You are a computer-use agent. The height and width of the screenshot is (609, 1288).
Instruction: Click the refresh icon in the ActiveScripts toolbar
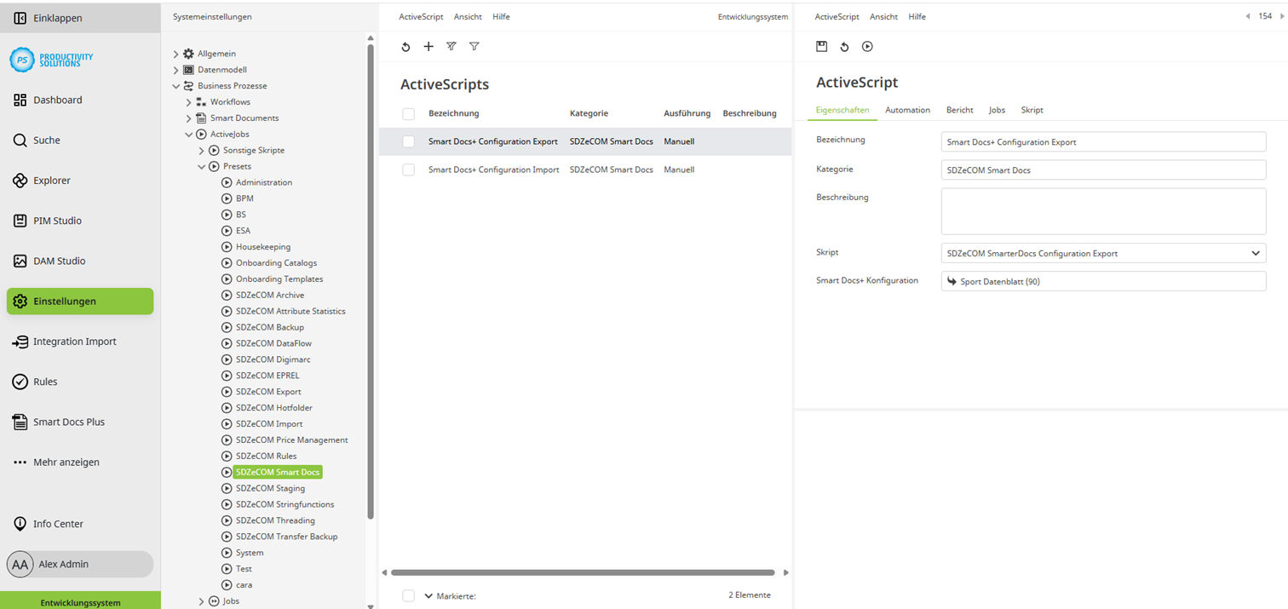[x=405, y=47]
